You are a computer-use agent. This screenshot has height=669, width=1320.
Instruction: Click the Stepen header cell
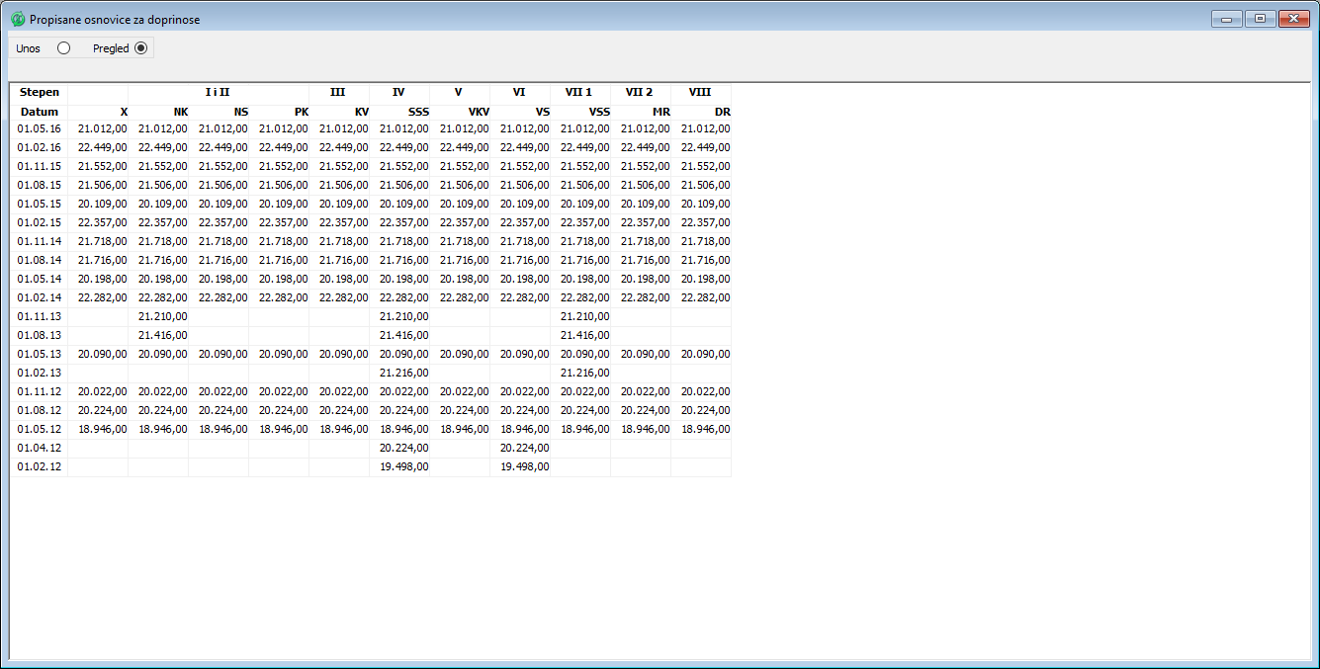point(39,92)
